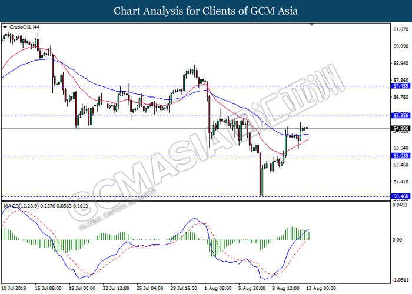Click the 61.070 price axis value
The image size is (412, 294).
point(401,29)
